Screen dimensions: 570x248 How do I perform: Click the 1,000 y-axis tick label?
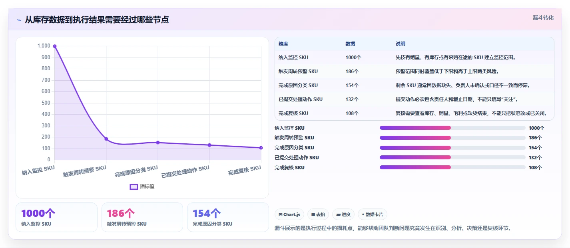point(44,46)
